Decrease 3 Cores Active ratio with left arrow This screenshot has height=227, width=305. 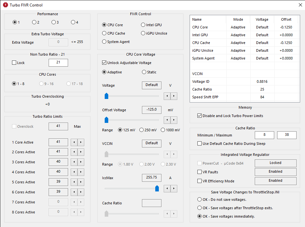point(74,162)
